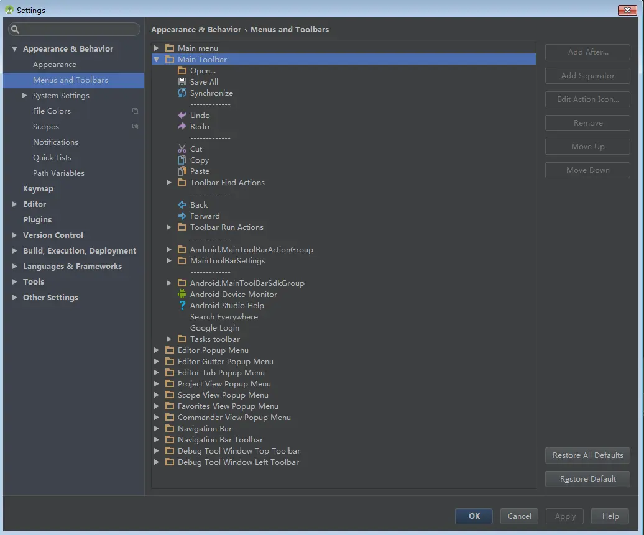Viewport: 644px width, 535px height.
Task: Expand System Settings in sidebar
Action: (x=25, y=95)
